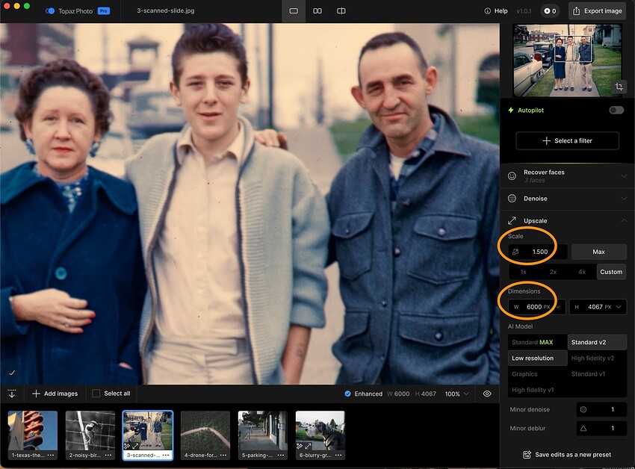
Task: Click the Export image button
Action: [x=598, y=11]
